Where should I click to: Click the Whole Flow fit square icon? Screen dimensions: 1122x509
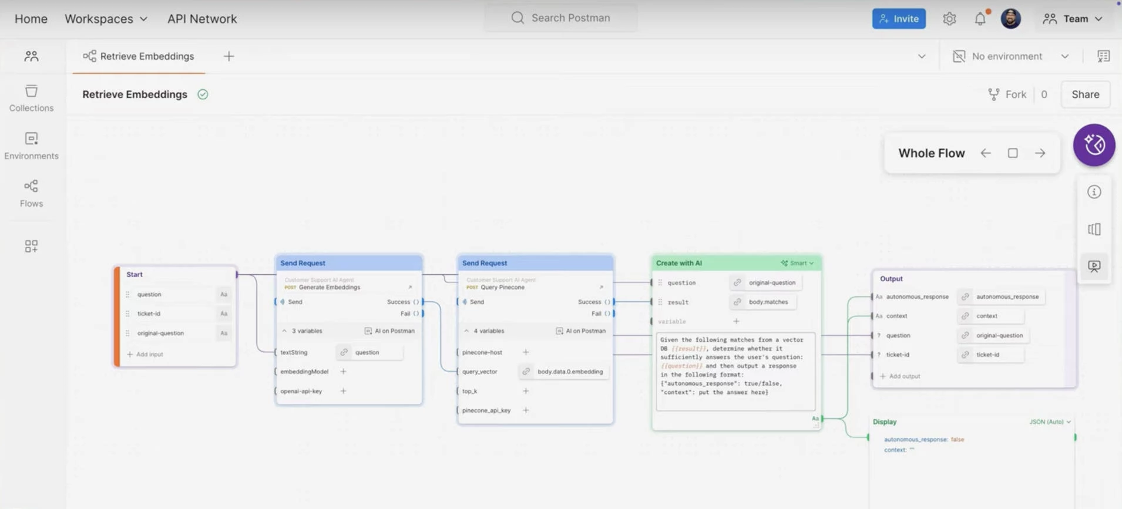coord(1013,153)
